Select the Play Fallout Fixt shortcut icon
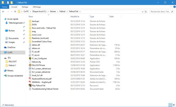 coord(30,86)
